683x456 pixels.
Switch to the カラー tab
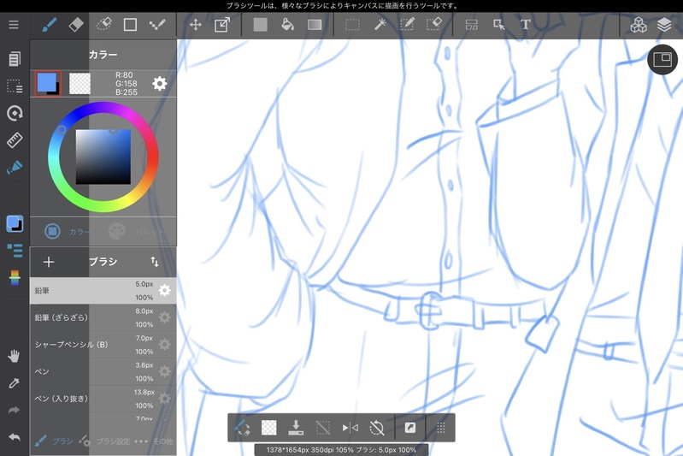67,231
